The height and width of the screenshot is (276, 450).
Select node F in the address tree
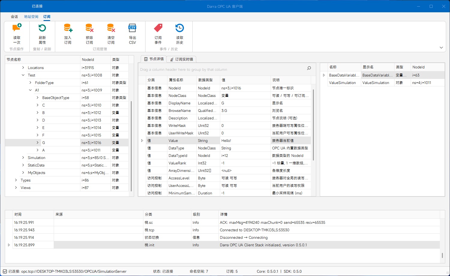[67, 135]
